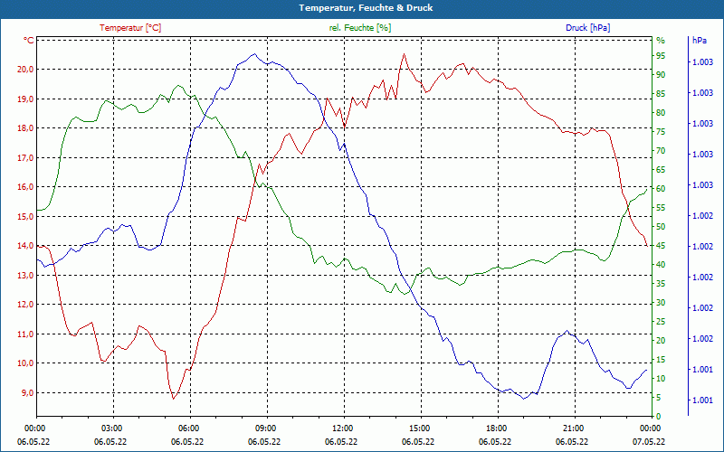Click the '21:00' time axis label
Image resolution: width=724 pixels, height=452 pixels.
coord(573,428)
